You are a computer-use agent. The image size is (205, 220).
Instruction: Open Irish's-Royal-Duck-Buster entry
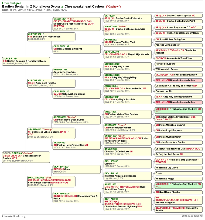coord(77,120)
